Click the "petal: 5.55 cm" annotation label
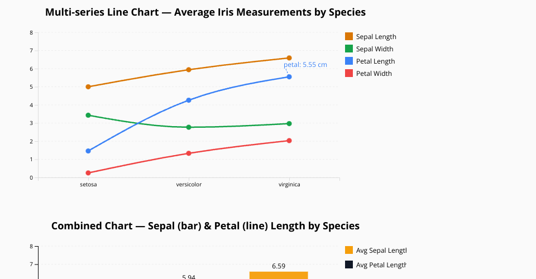536x279 pixels. 305,65
